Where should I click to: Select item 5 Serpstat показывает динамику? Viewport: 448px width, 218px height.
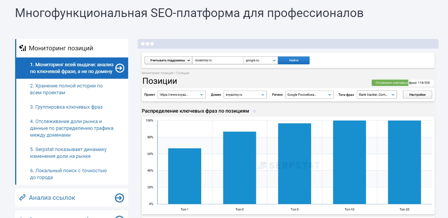pyautogui.click(x=68, y=153)
